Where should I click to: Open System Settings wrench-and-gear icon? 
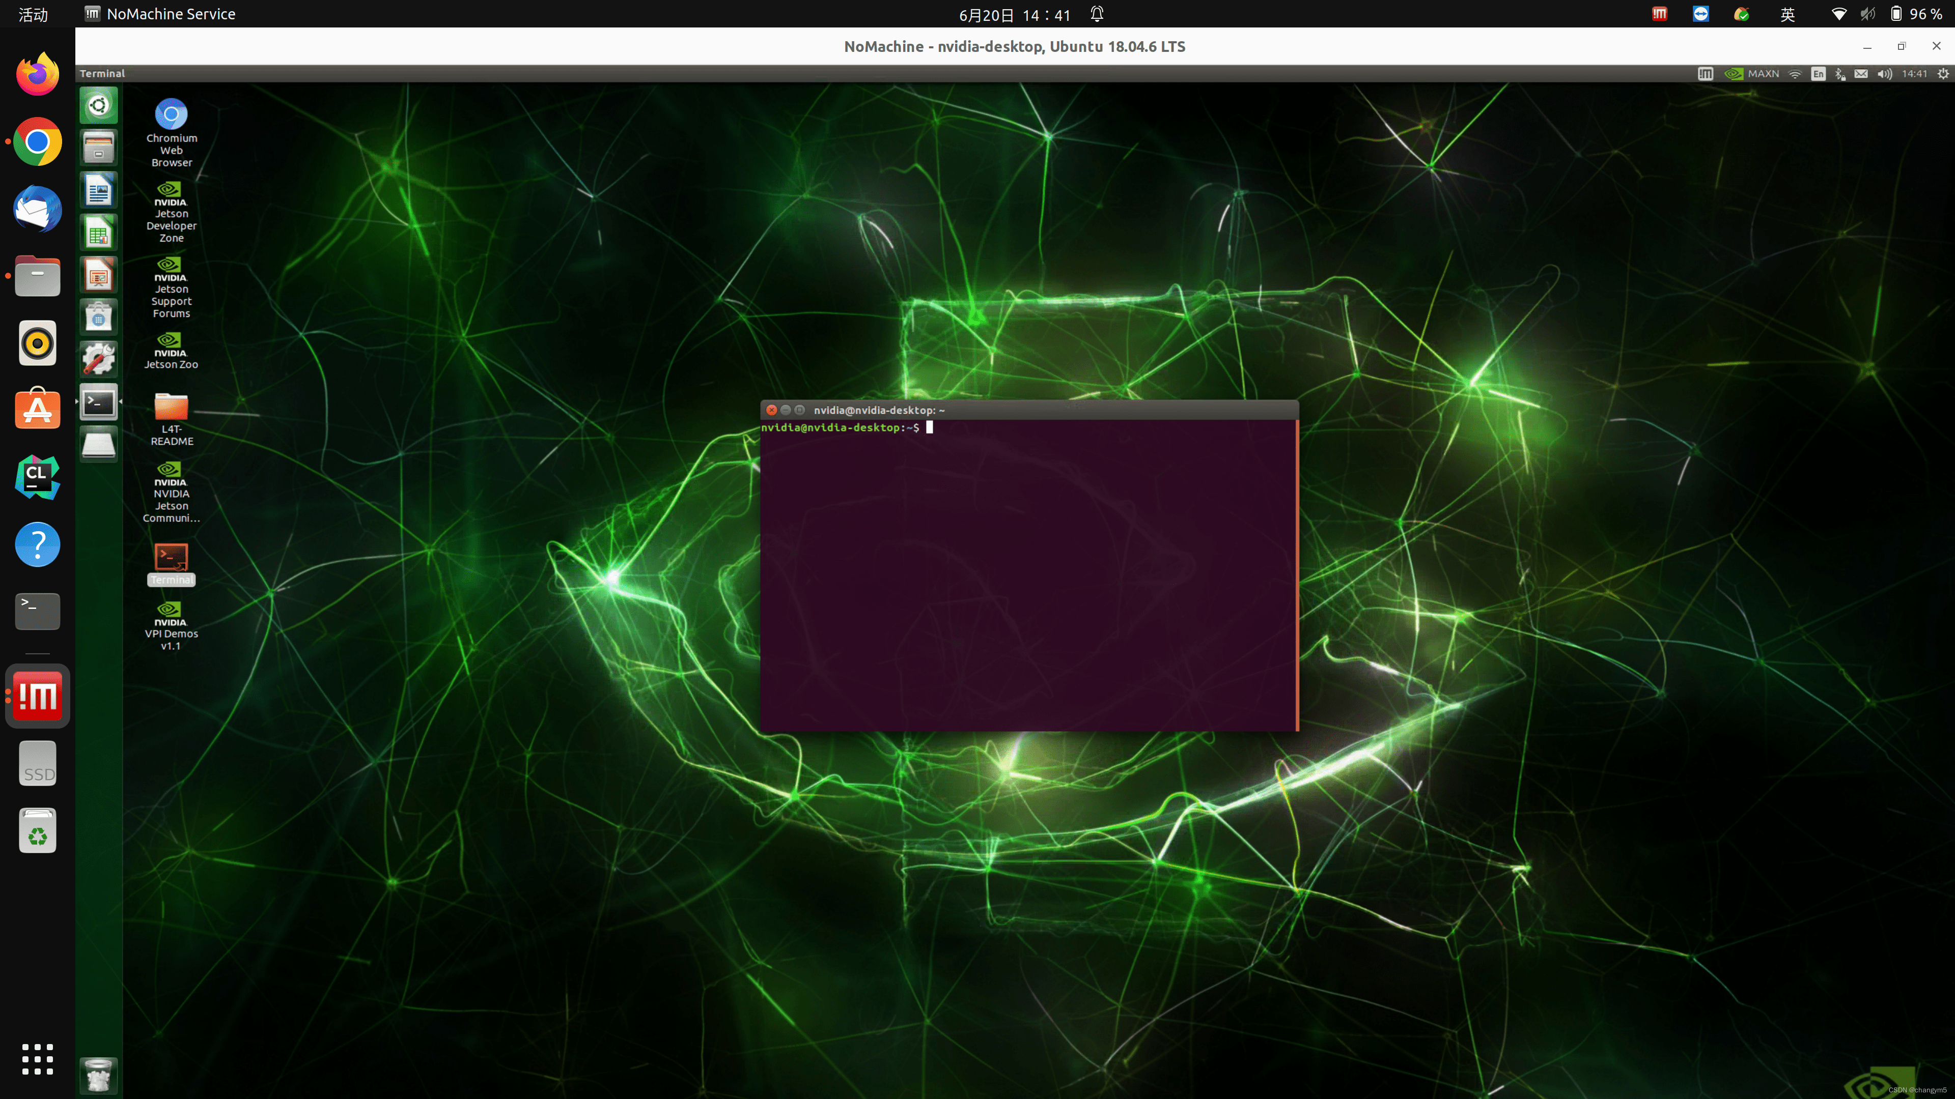point(99,359)
